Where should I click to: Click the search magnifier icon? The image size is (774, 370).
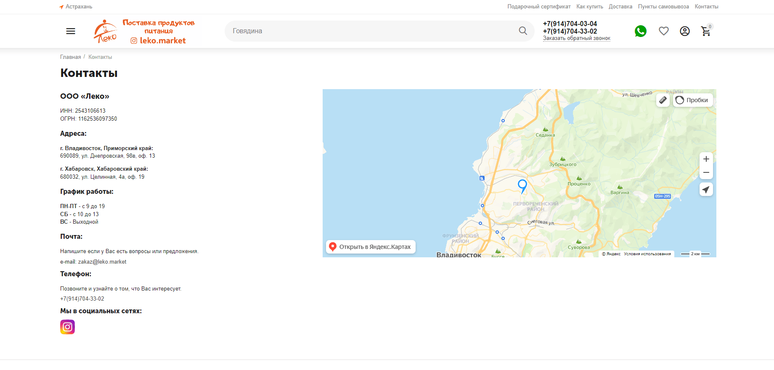523,31
